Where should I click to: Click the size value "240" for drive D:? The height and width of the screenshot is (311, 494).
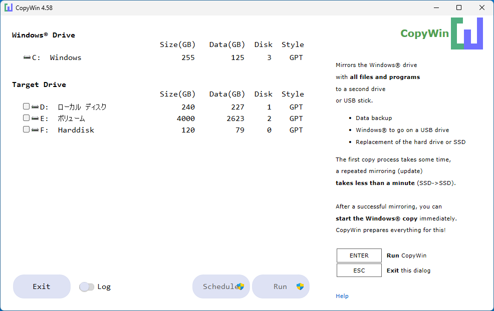[188, 107]
